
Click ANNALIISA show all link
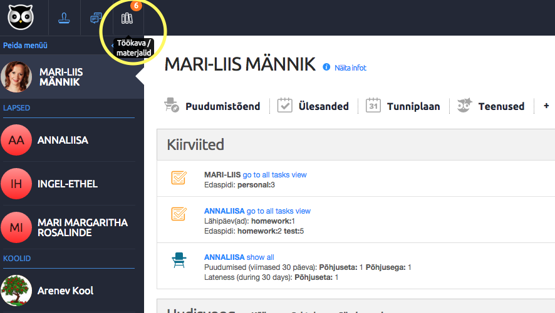pos(260,257)
